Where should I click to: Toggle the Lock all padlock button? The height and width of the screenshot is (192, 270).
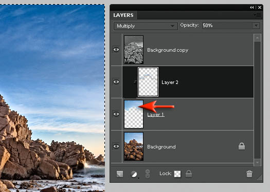[x=189, y=174]
